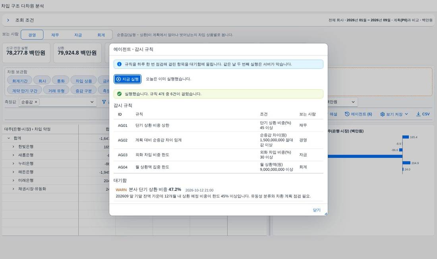Click the 2026-10-12 21:00 timestamp

199,190
